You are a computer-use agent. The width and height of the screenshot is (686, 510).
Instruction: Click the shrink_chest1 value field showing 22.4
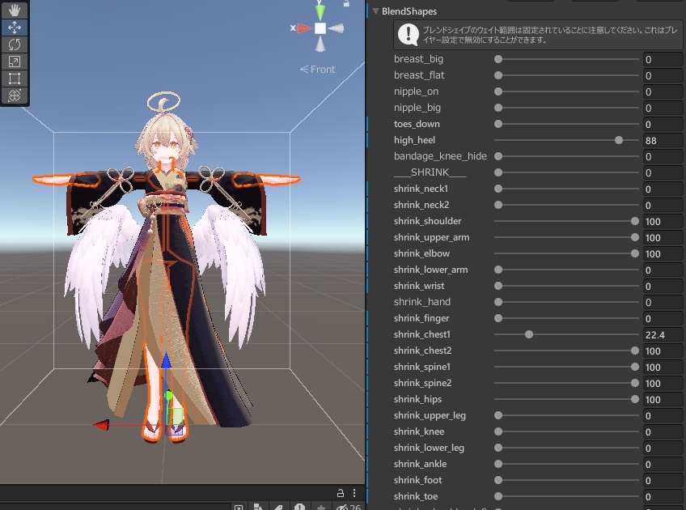pos(663,335)
